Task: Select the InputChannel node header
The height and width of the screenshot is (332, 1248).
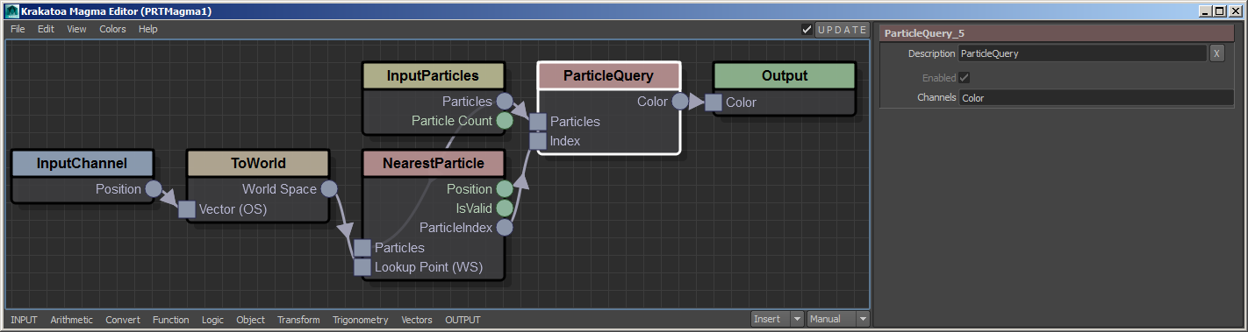Action: 82,164
